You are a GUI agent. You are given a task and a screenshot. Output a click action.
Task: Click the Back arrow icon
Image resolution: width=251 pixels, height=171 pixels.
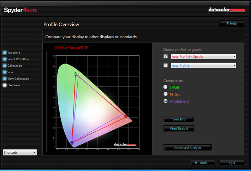pos(196,163)
